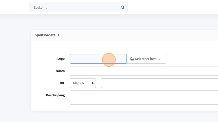Click the URL field label
218x122 pixels.
62,83
